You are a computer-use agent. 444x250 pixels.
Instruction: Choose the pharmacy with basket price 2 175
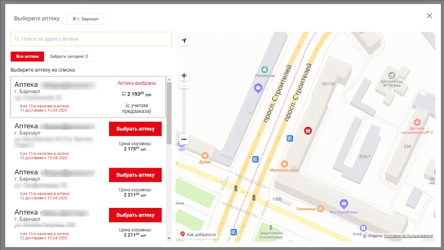(x=135, y=129)
